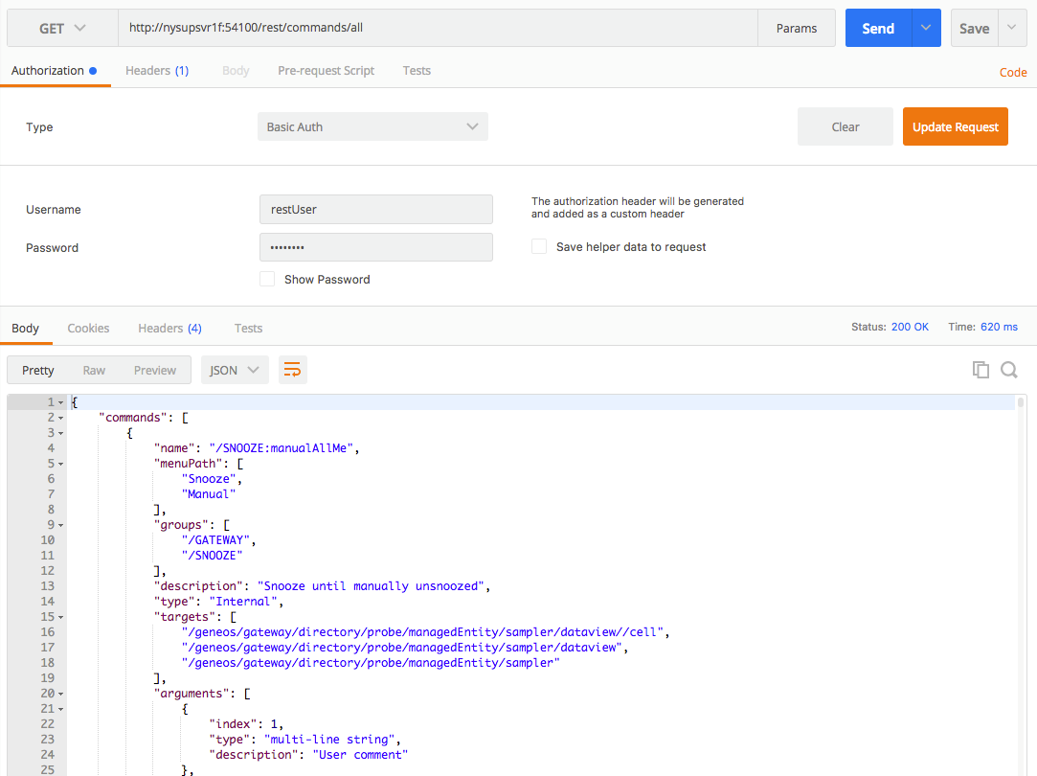Check Save helper data to request
The image size is (1037, 776).
[x=539, y=247]
